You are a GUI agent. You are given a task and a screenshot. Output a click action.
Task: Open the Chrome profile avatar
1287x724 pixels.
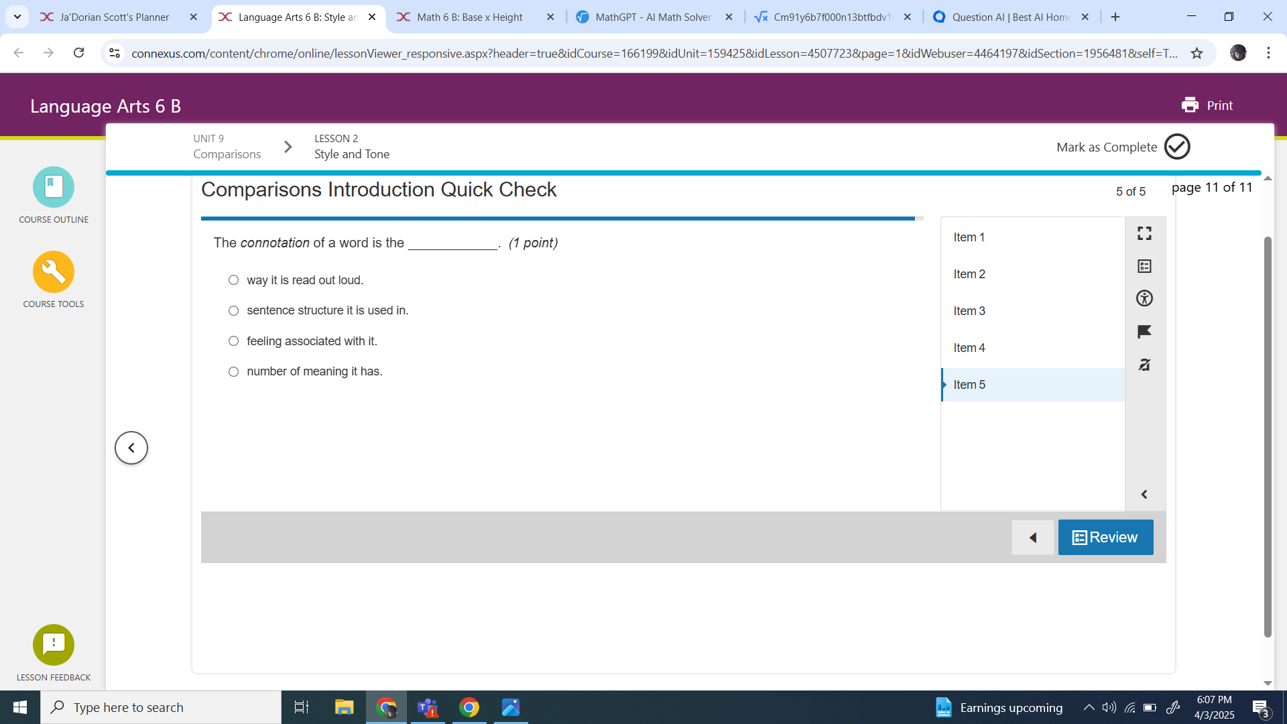(x=1238, y=53)
